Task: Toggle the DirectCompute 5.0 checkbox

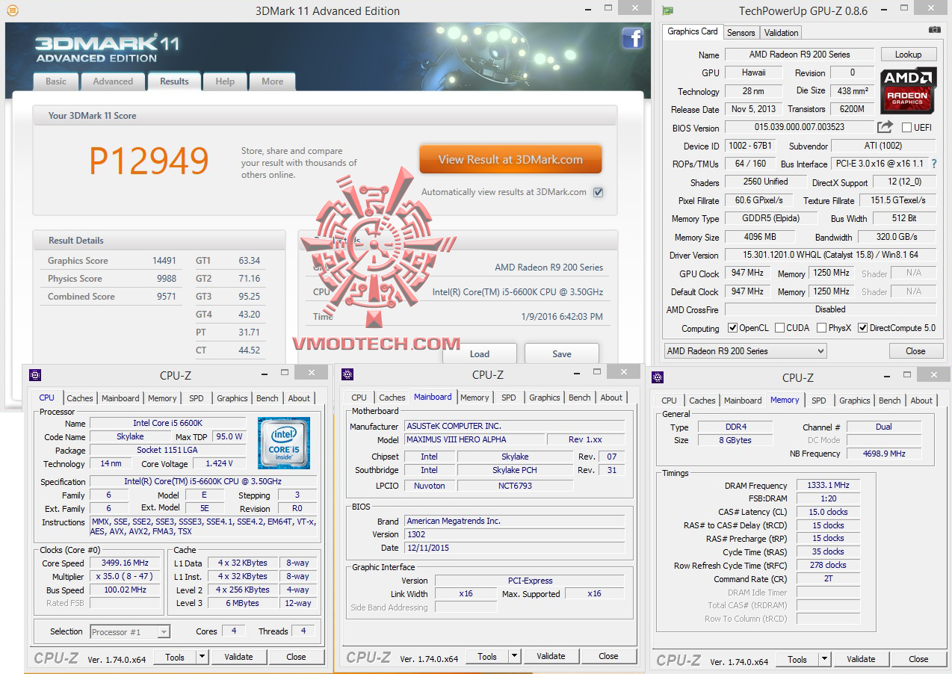Action: [863, 328]
